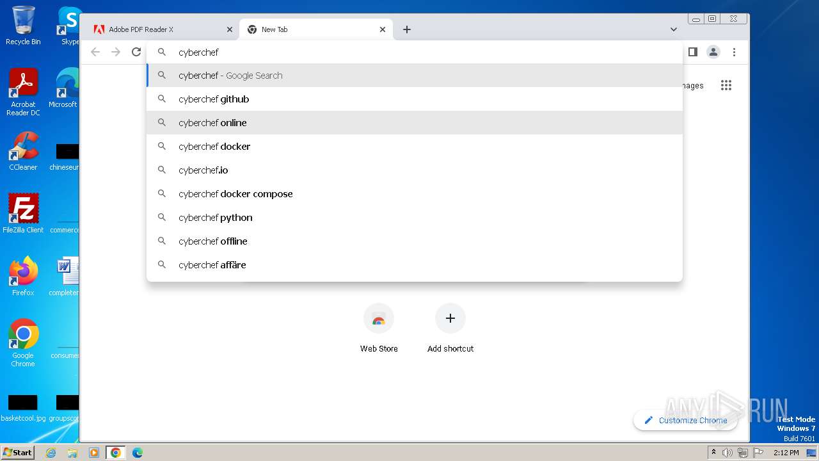
Task: Click the Chrome forward arrow
Action: click(x=116, y=52)
